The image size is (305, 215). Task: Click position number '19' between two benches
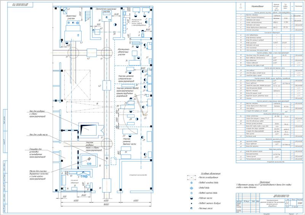click(x=126, y=152)
